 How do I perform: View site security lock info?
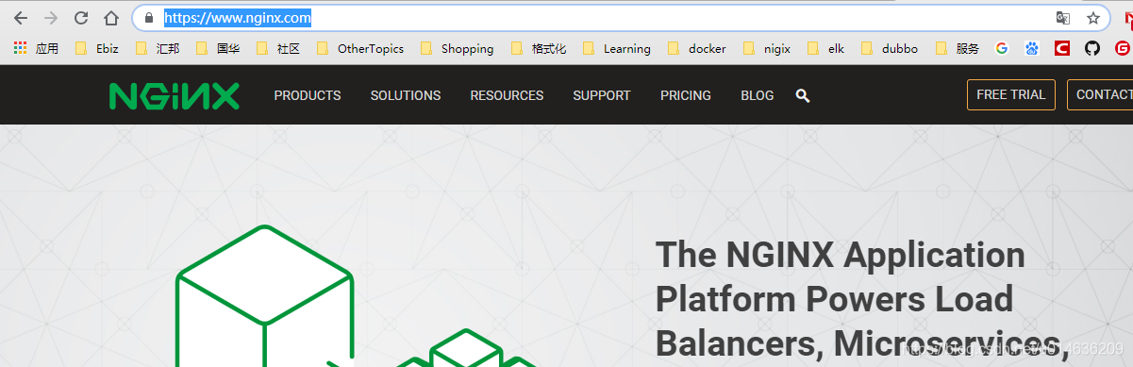pos(149,18)
